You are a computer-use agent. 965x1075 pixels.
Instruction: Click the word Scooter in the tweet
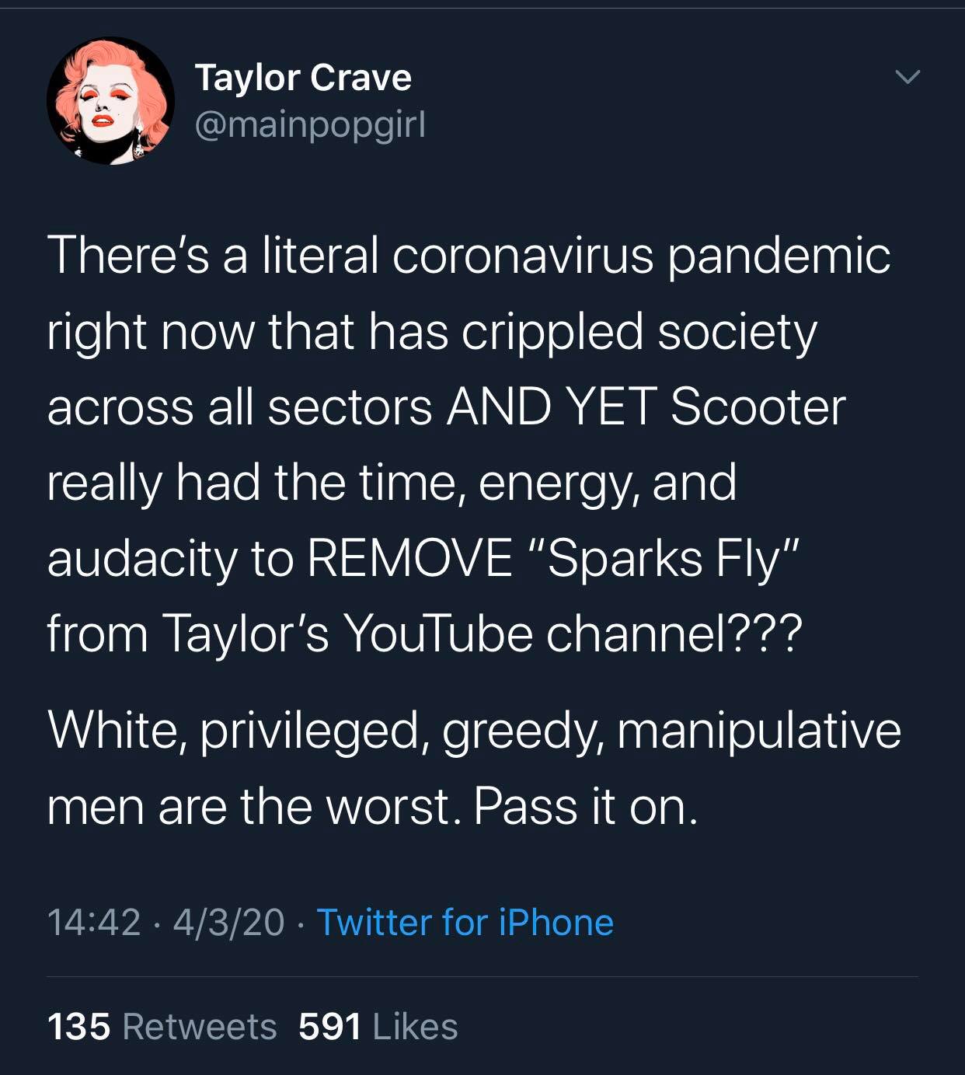pyautogui.click(x=758, y=407)
